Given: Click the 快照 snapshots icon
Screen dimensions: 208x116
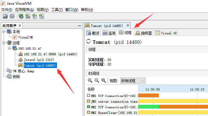Looking at the screenshot, I should pyautogui.click(x=9, y=76).
